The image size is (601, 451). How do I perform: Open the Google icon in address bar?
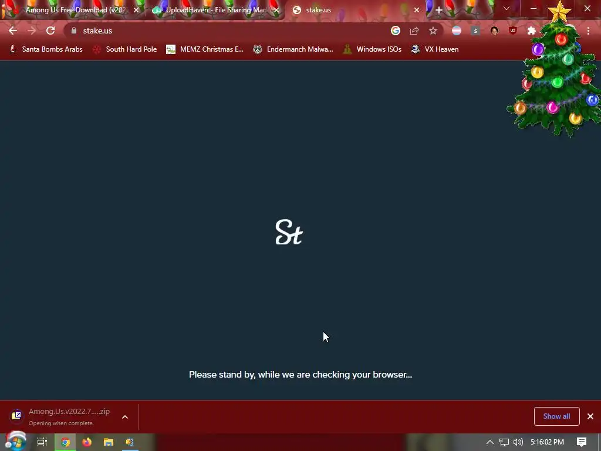click(396, 31)
